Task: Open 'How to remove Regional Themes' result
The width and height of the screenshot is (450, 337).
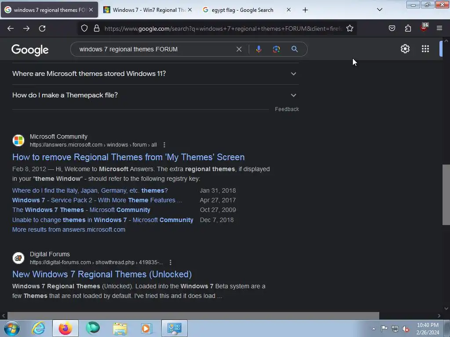Action: click(x=128, y=157)
